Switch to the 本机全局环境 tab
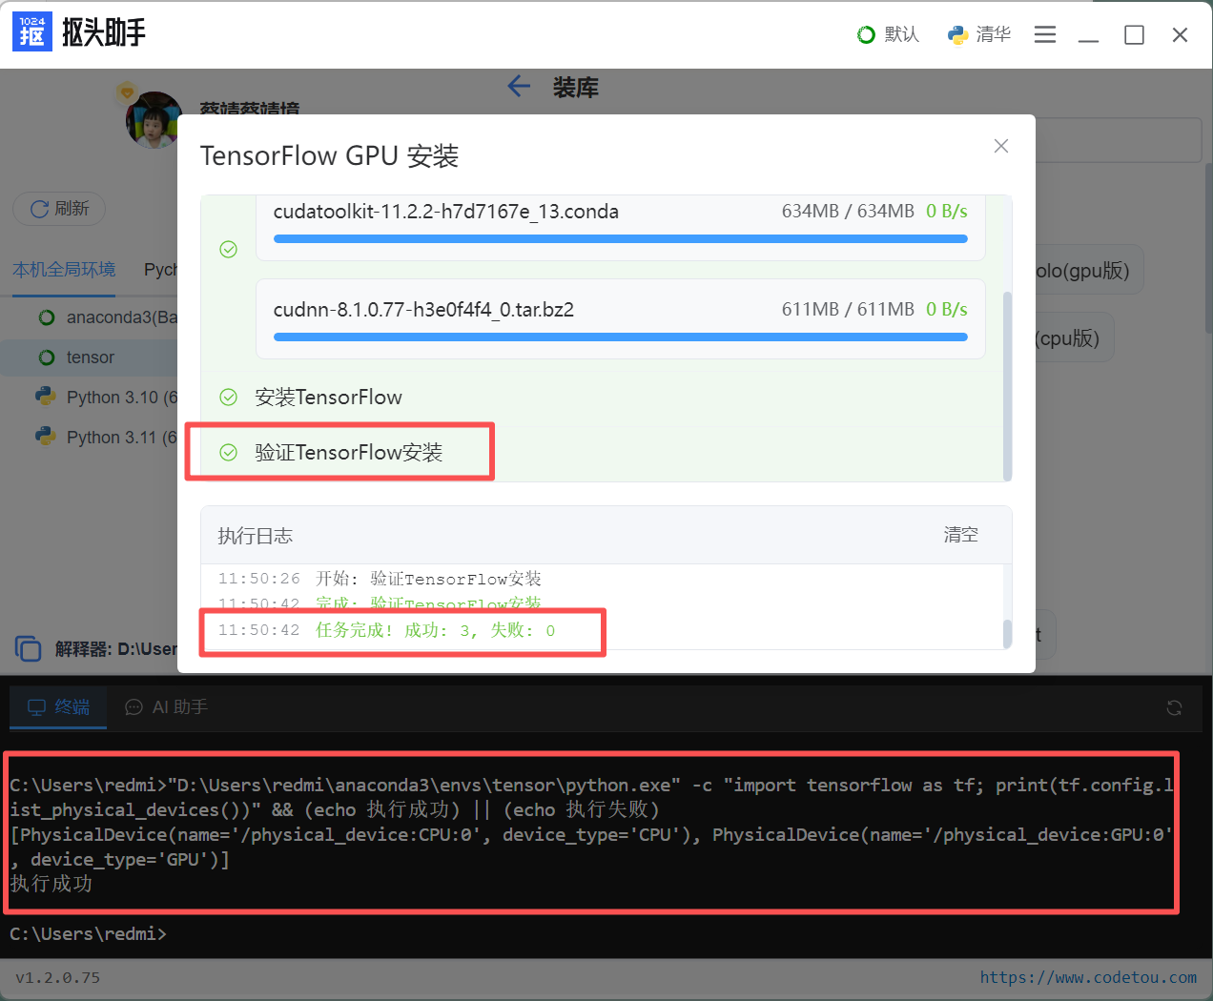 tap(64, 270)
